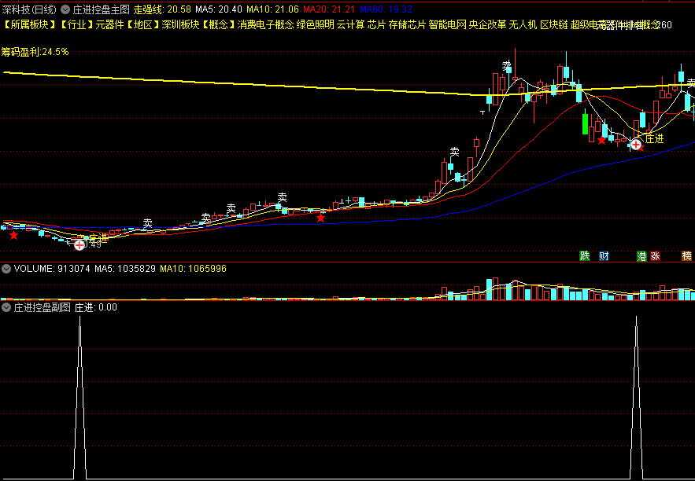Click the solid green candlestick
Screen dimensions: 695x481
coord(585,124)
